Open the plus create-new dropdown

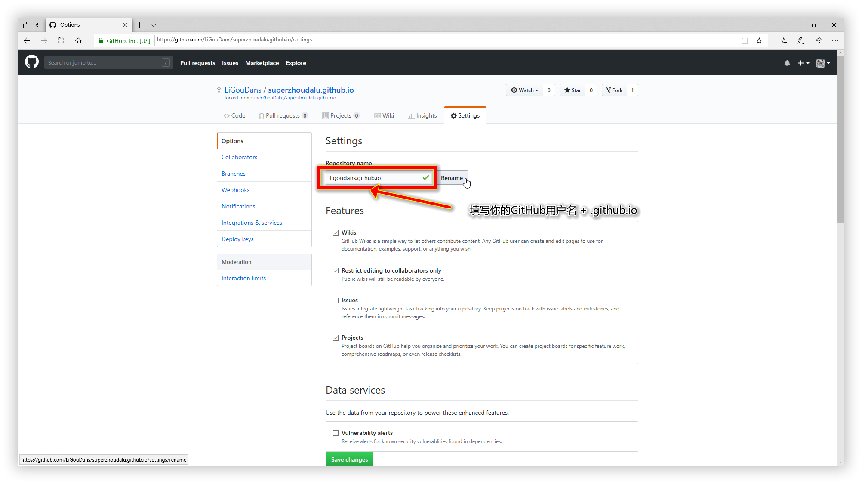click(x=803, y=63)
